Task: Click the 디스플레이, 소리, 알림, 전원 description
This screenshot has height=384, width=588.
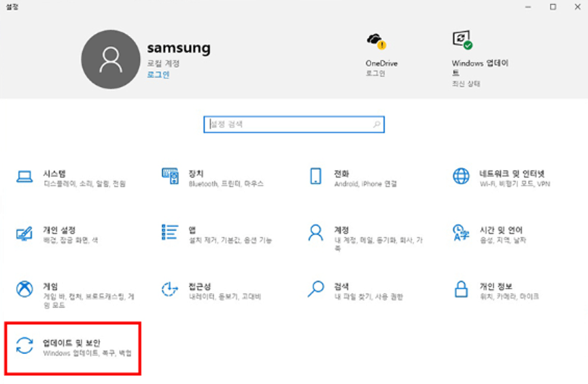Action: point(84,184)
